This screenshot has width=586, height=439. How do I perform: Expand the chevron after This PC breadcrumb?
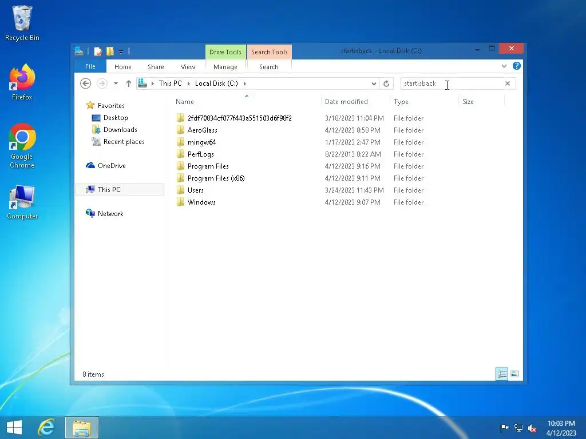tap(188, 83)
